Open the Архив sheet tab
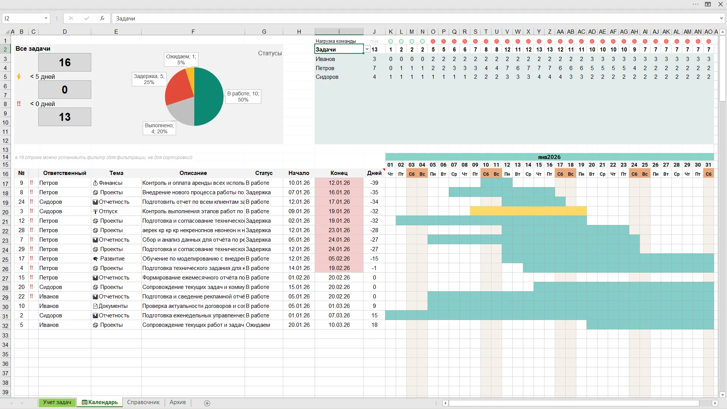This screenshot has width=727, height=409. (x=178, y=403)
